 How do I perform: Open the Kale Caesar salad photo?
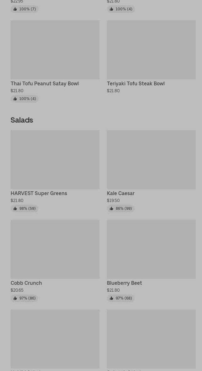pos(151,160)
